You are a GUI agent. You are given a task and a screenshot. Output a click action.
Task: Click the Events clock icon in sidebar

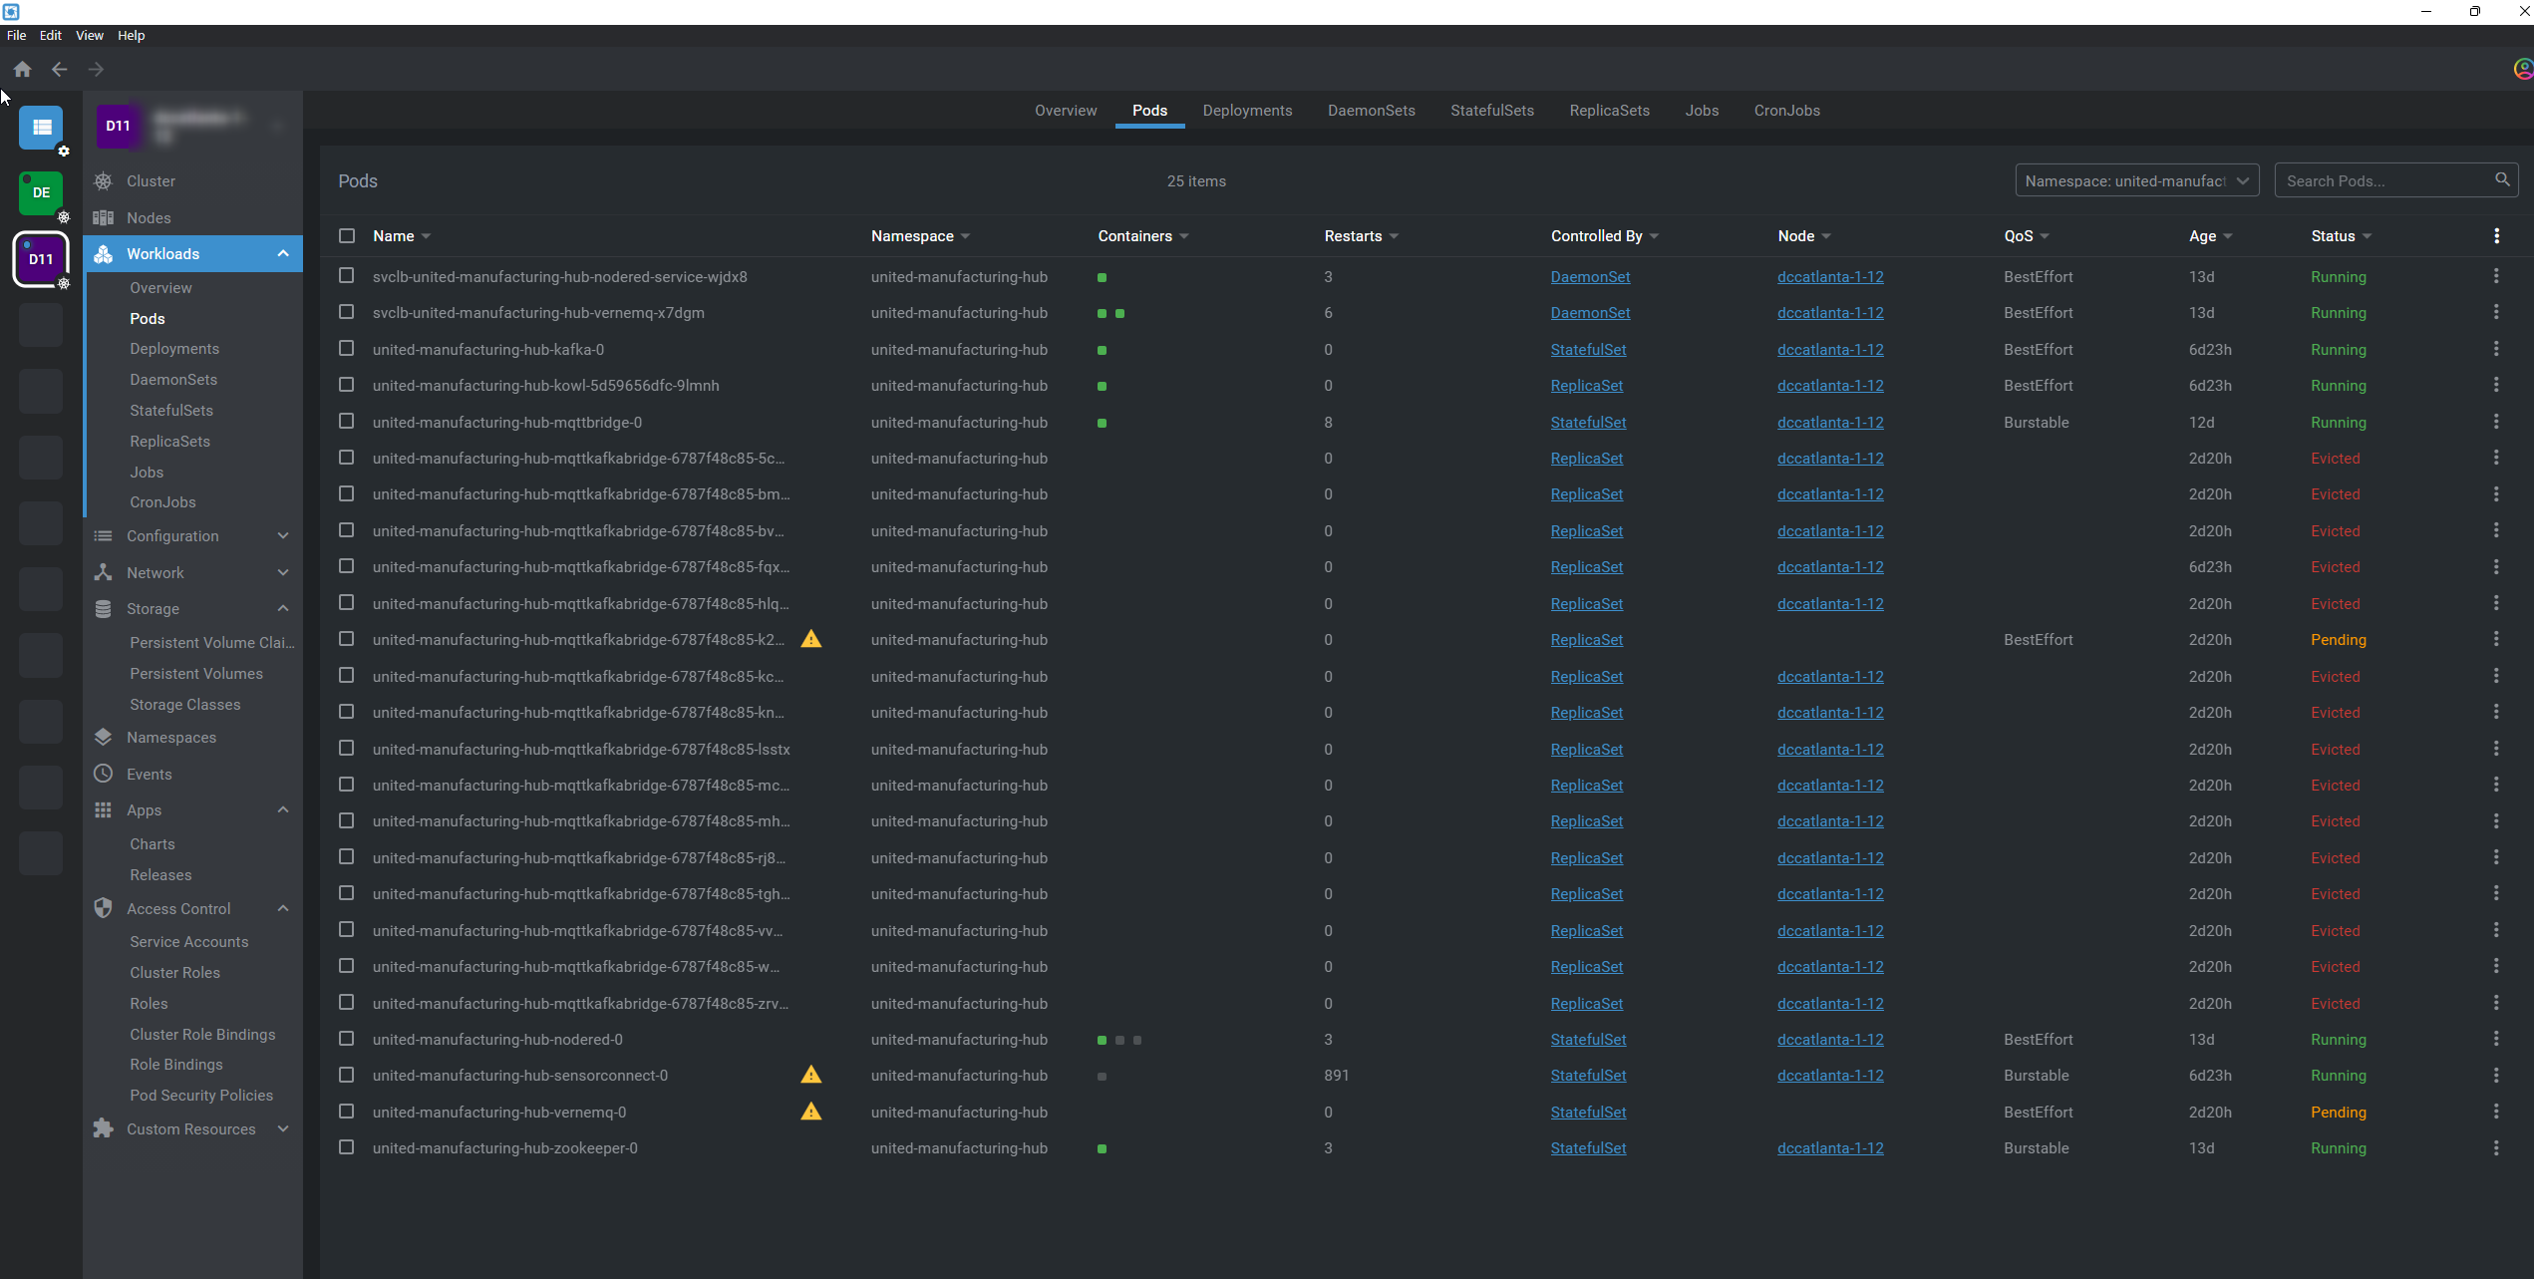(103, 774)
